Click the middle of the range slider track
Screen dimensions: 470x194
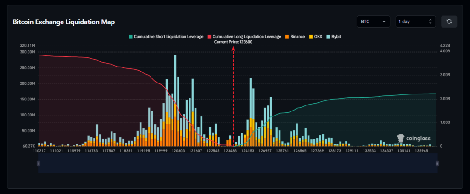[238, 163]
